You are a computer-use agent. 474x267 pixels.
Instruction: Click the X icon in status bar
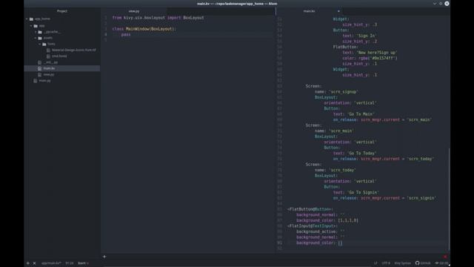[34, 263]
